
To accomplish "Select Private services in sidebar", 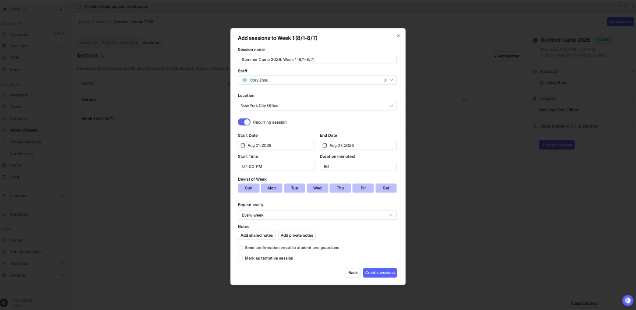I will pos(25,142).
